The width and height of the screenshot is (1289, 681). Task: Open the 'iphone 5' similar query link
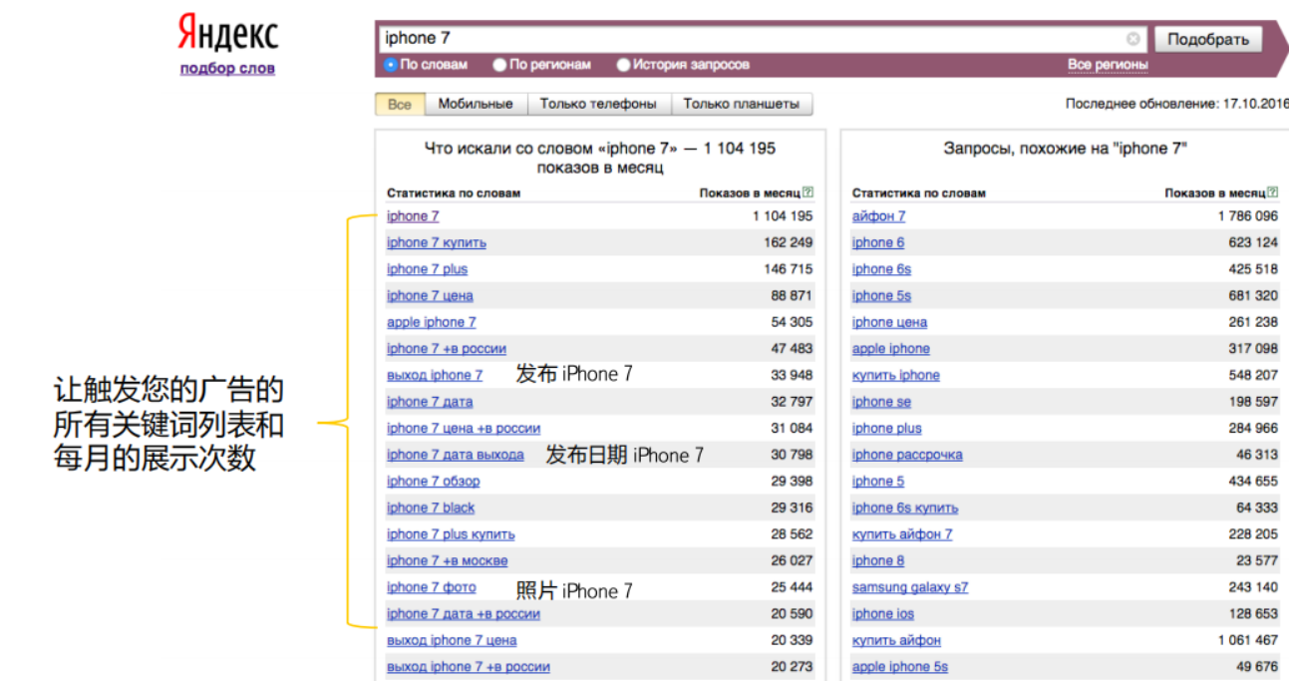pyautogui.click(x=878, y=482)
